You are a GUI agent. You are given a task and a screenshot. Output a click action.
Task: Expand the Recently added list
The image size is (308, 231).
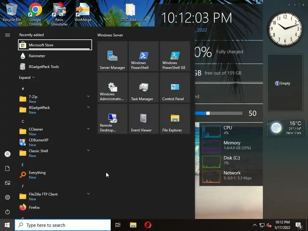[x=27, y=77]
